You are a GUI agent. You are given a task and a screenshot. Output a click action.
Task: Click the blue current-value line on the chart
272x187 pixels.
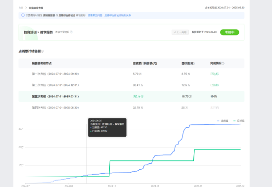(215, 124)
